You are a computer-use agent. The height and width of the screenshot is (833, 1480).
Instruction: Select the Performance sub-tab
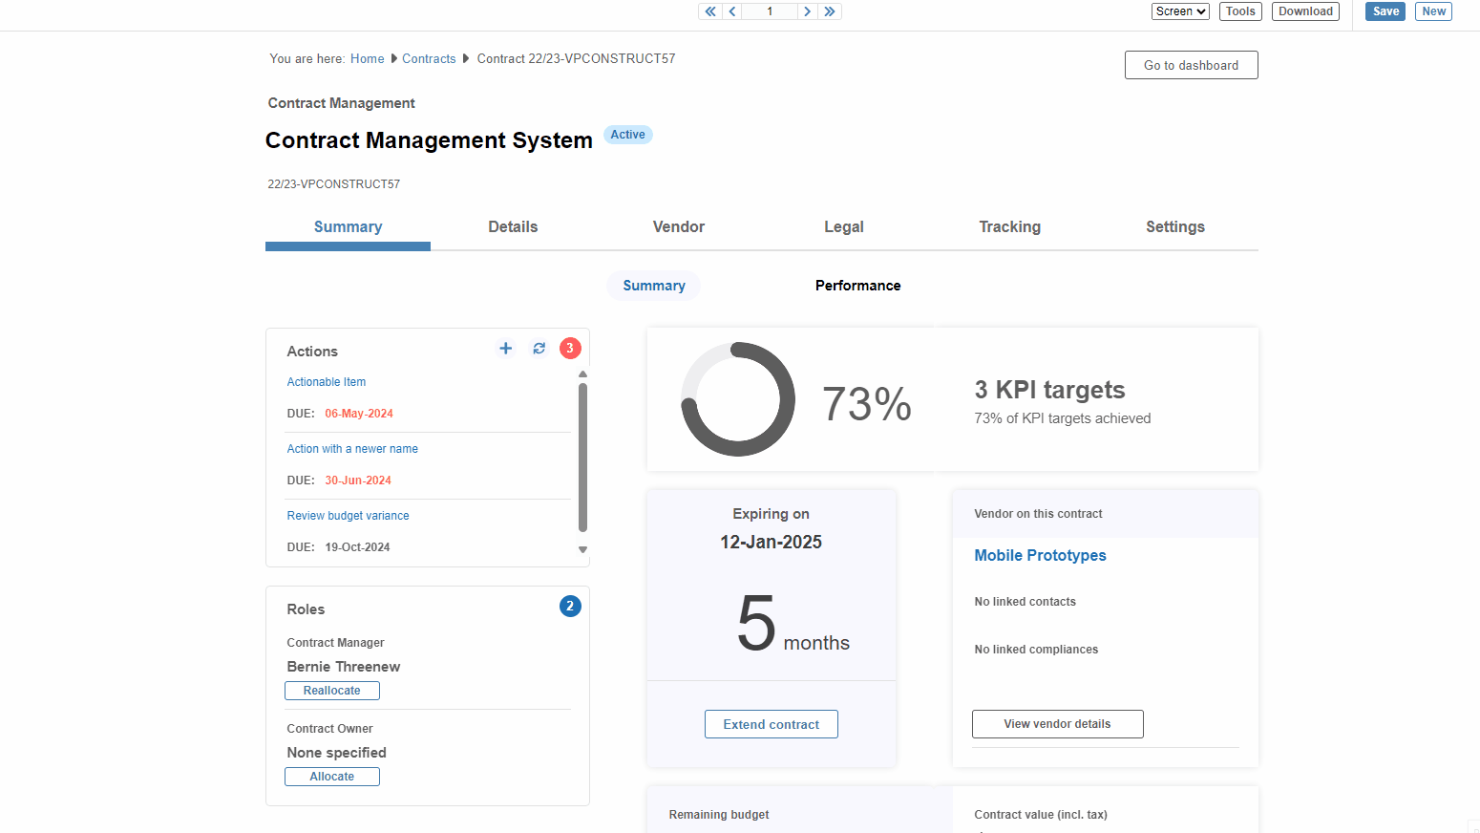coord(857,286)
